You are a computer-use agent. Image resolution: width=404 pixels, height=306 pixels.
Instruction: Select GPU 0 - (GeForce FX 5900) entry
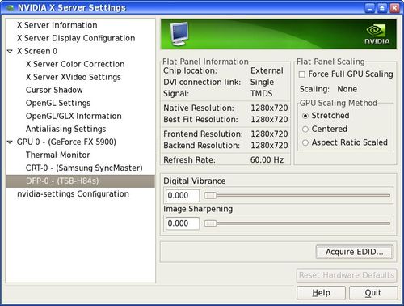click(66, 142)
